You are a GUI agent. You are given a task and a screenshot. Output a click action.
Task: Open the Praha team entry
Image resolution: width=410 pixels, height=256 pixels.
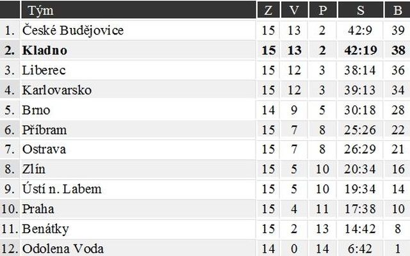[38, 209]
